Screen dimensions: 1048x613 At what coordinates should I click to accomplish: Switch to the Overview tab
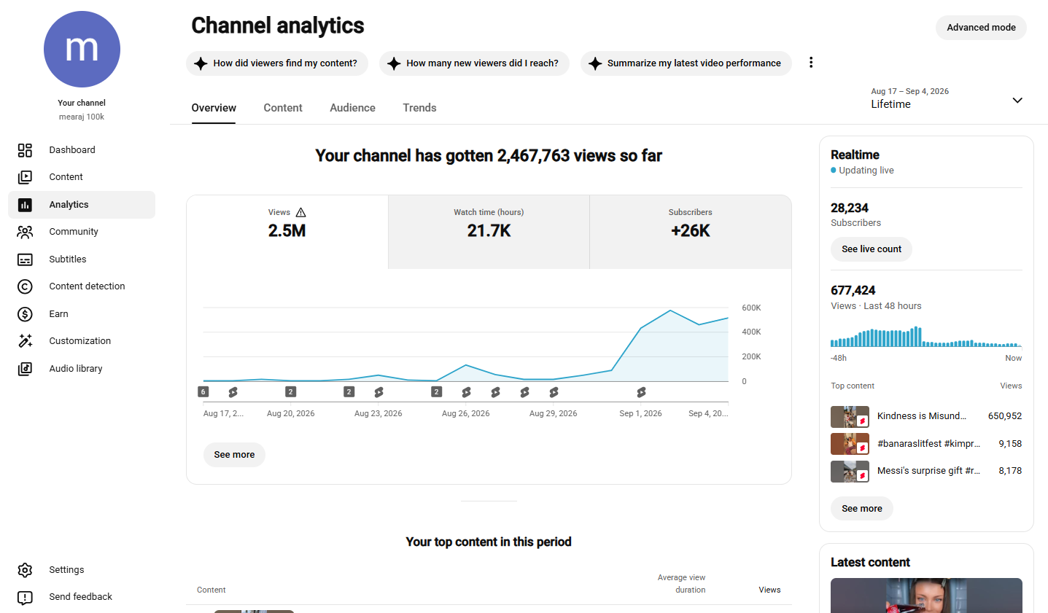coord(214,108)
